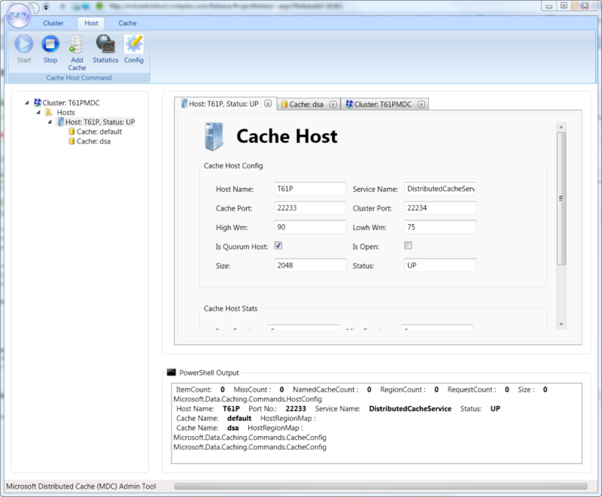Click Microsoft Distributed Cache (MDC) Admin Tool status text
The height and width of the screenshot is (497, 602).
tap(81, 486)
